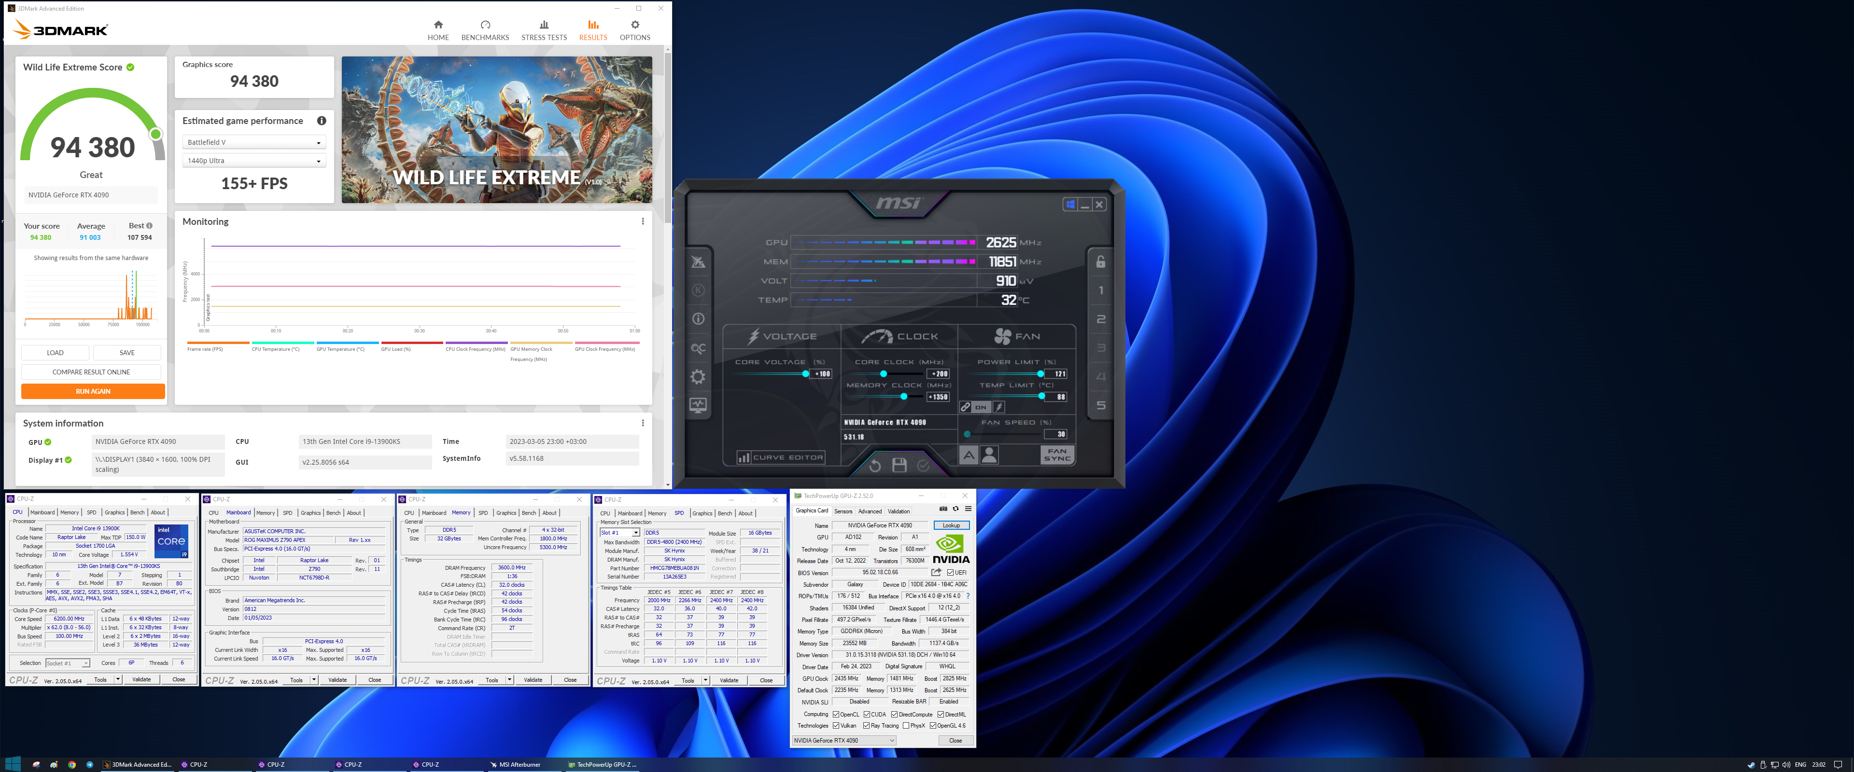
Task: Launch the OC Scanner in Afterburner
Action: click(x=697, y=348)
